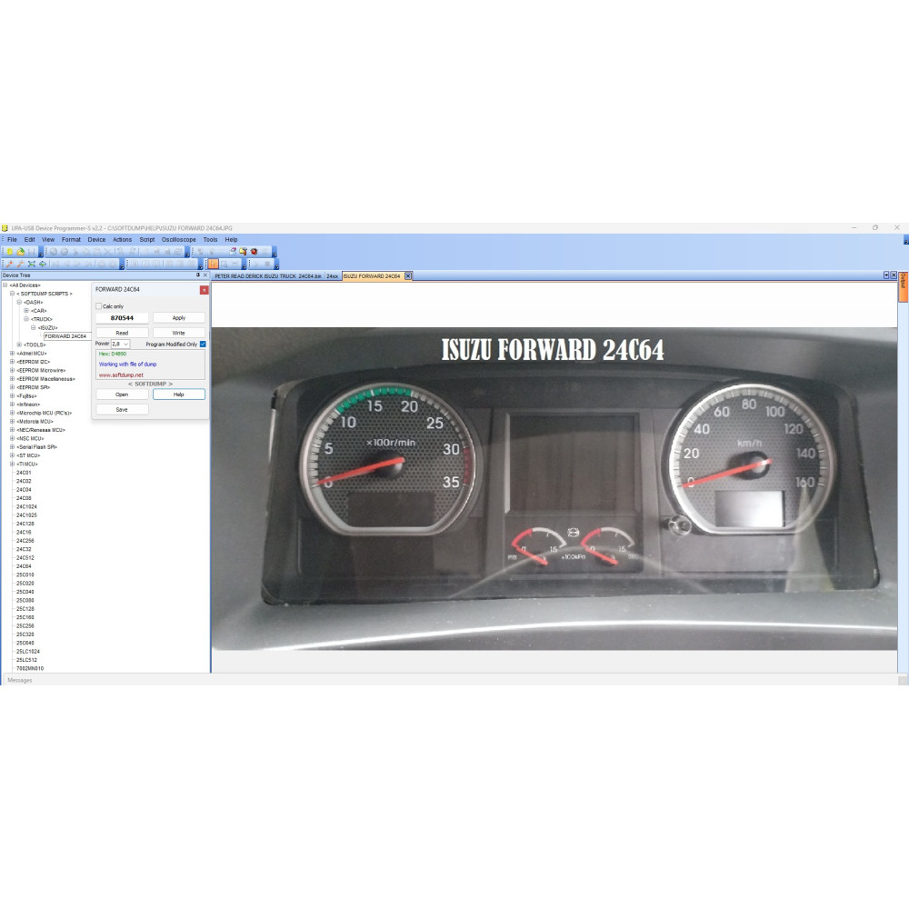Collapse the SOFTDUMP SCRIPTS node
The height and width of the screenshot is (909, 909).
point(12,294)
